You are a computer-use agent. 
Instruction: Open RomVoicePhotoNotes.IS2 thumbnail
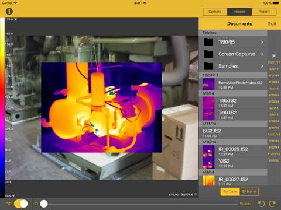(208, 84)
